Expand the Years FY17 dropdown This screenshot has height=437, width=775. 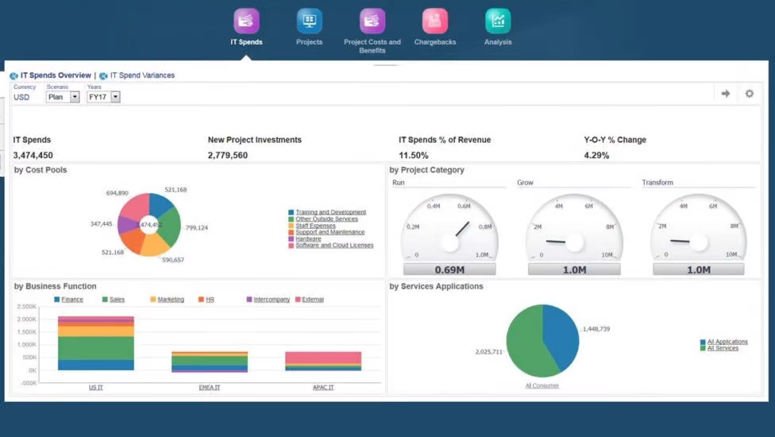[x=115, y=97]
